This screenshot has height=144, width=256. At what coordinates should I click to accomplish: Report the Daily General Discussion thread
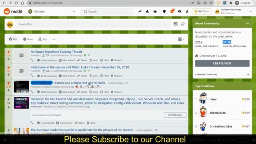click(116, 76)
